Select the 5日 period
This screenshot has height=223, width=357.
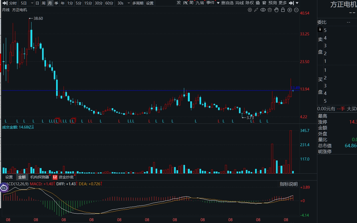(24, 3)
